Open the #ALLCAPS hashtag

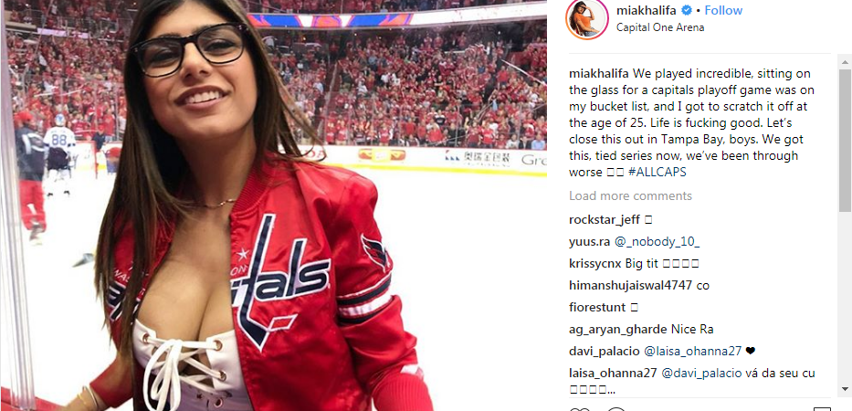tap(657, 173)
